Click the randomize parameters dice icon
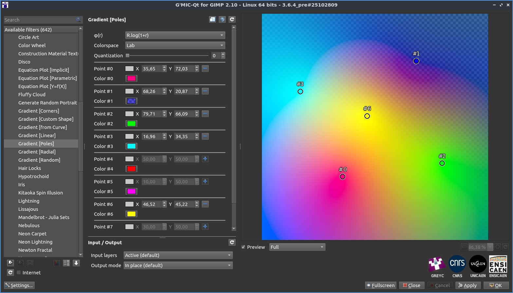Image resolution: width=513 pixels, height=293 pixels. click(222, 20)
